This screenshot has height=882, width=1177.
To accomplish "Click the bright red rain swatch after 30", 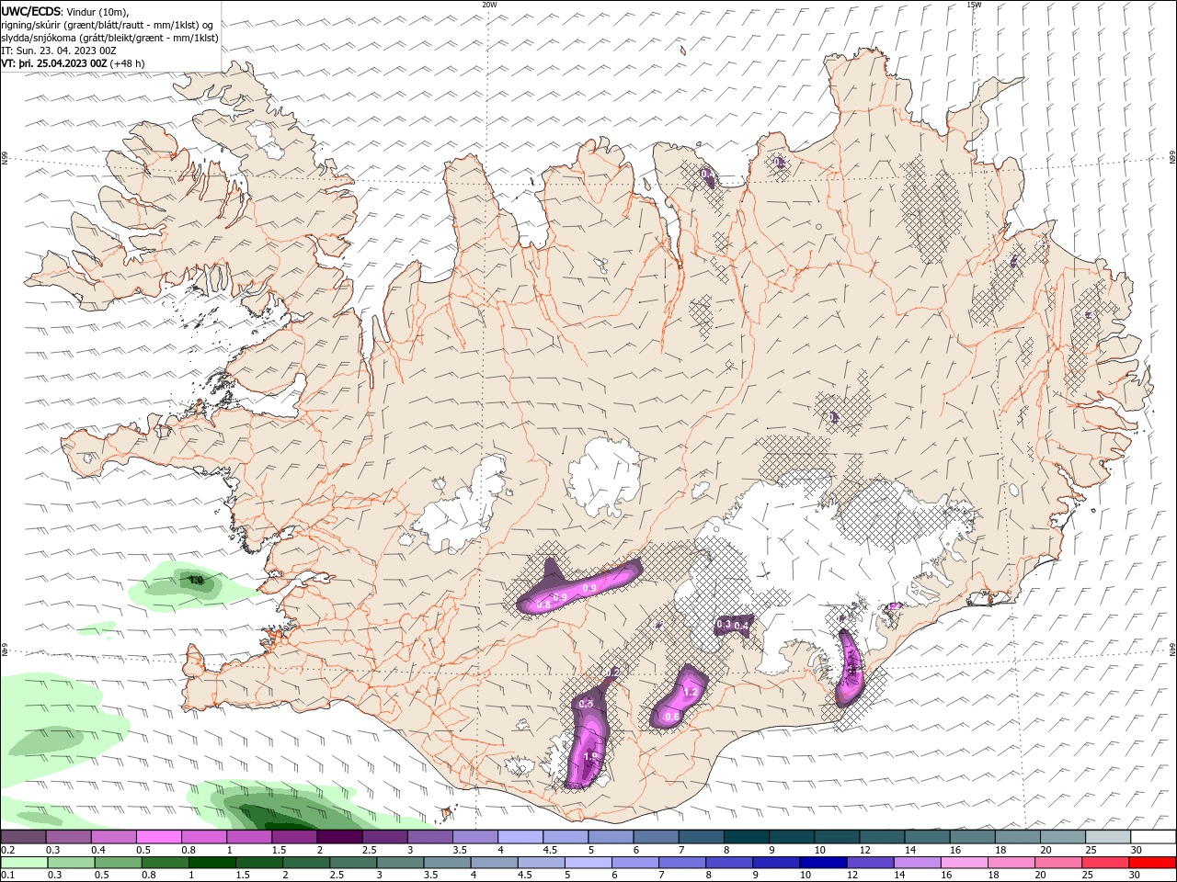I will tap(1153, 862).
